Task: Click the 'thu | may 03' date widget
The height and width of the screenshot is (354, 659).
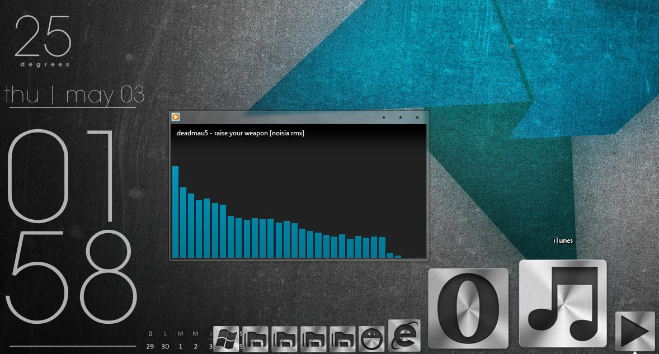Action: (x=73, y=95)
